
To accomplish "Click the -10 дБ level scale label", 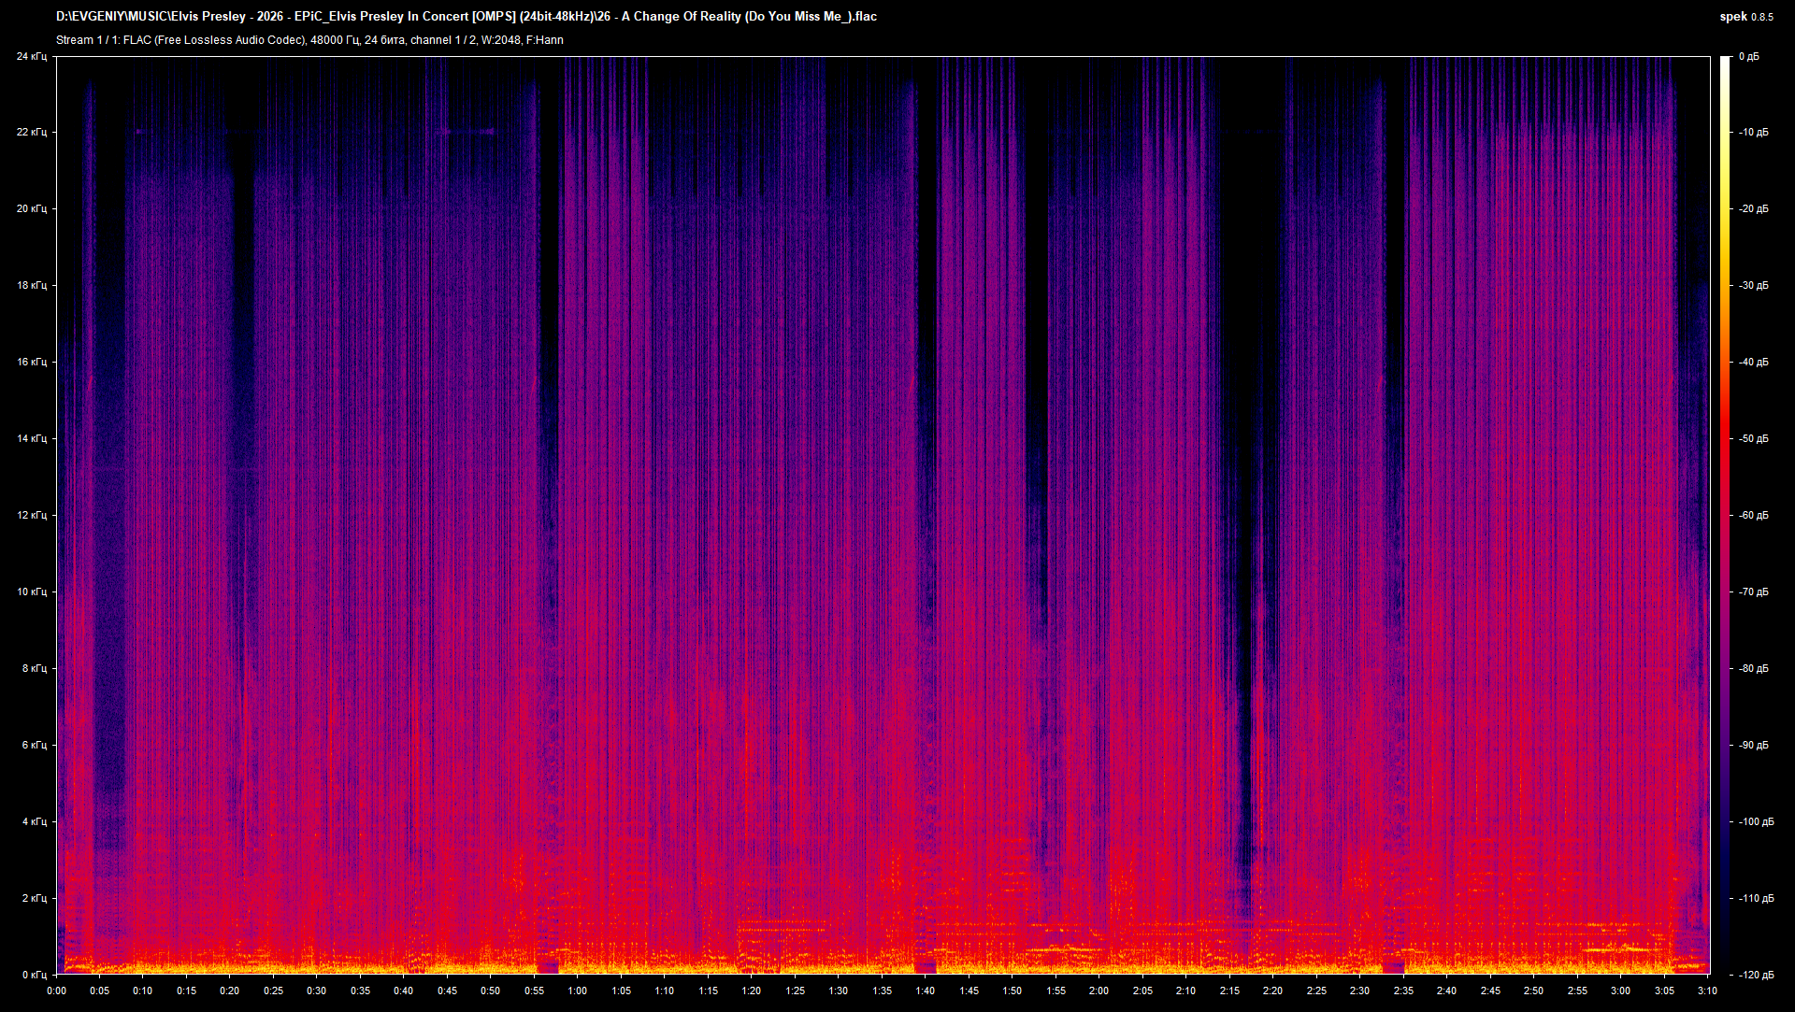I will pos(1754,133).
